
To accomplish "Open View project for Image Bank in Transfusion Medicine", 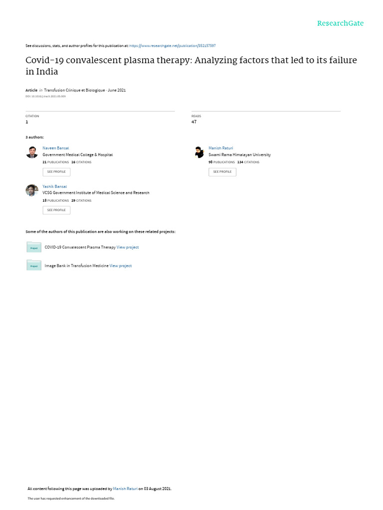I will [x=121, y=266].
